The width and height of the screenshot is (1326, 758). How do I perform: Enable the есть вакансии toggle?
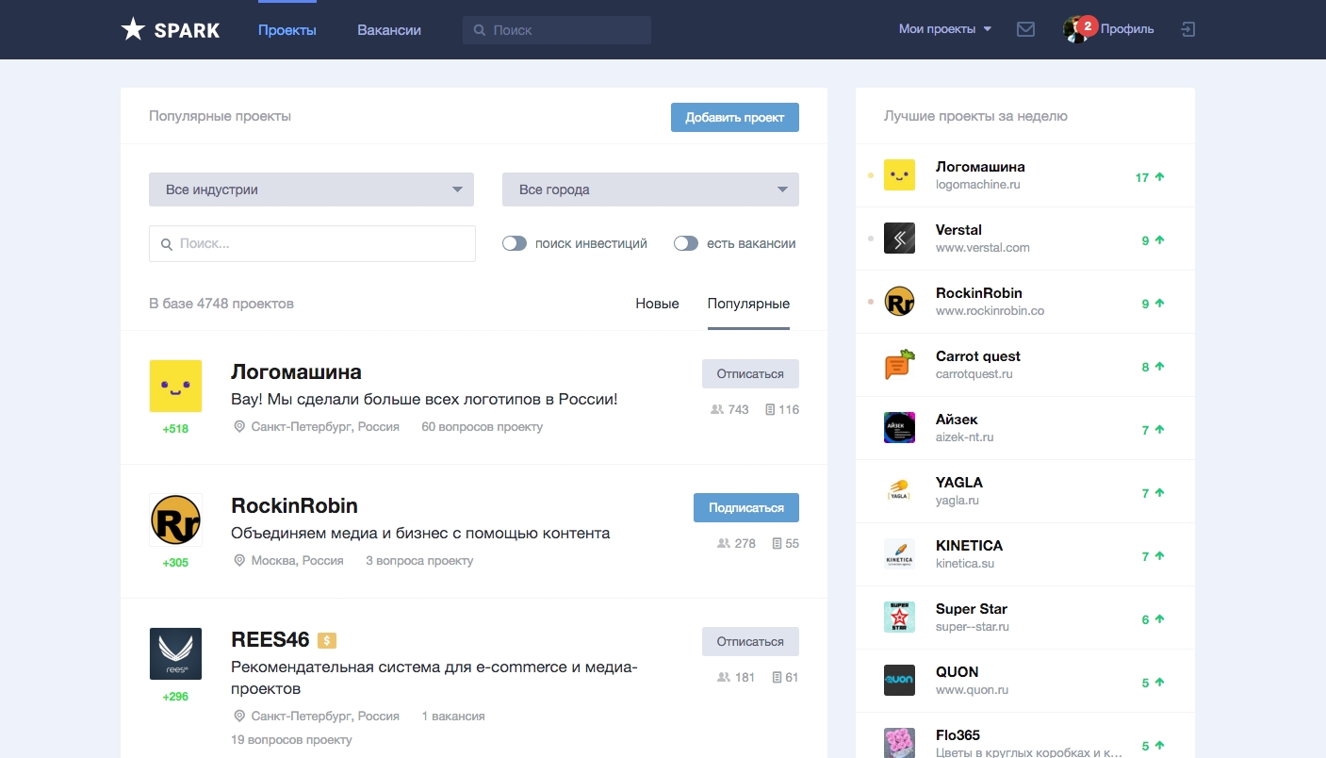click(686, 243)
